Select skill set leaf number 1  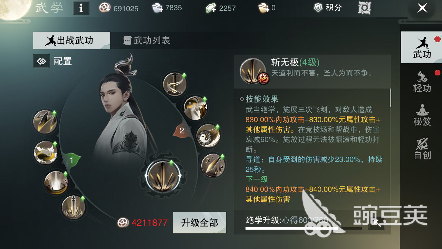[71, 160]
